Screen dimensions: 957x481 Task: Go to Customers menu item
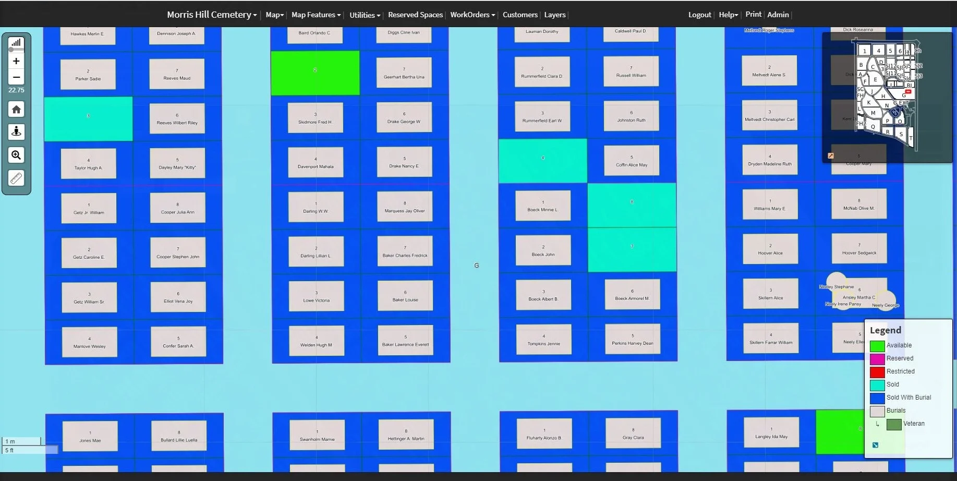point(520,15)
